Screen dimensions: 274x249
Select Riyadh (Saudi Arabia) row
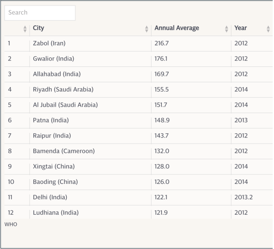pyautogui.click(x=63, y=90)
